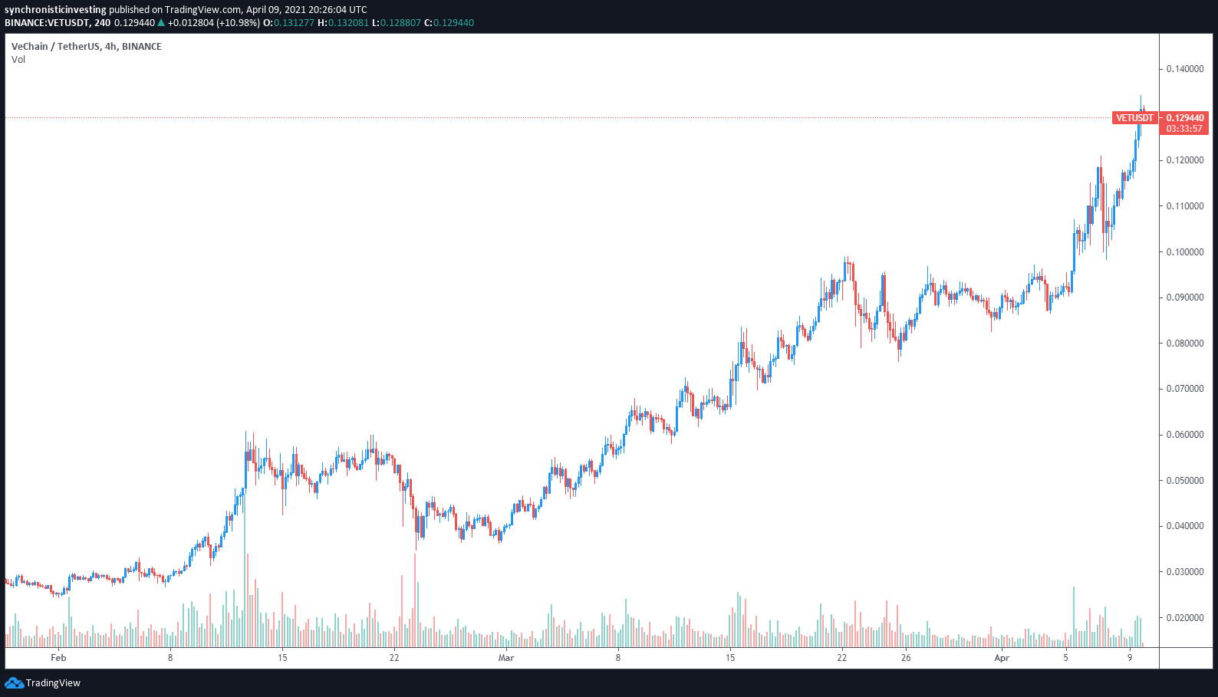Screen dimensions: 1218x697
Task: Click the TradingView text at bottom left
Action: 53,683
